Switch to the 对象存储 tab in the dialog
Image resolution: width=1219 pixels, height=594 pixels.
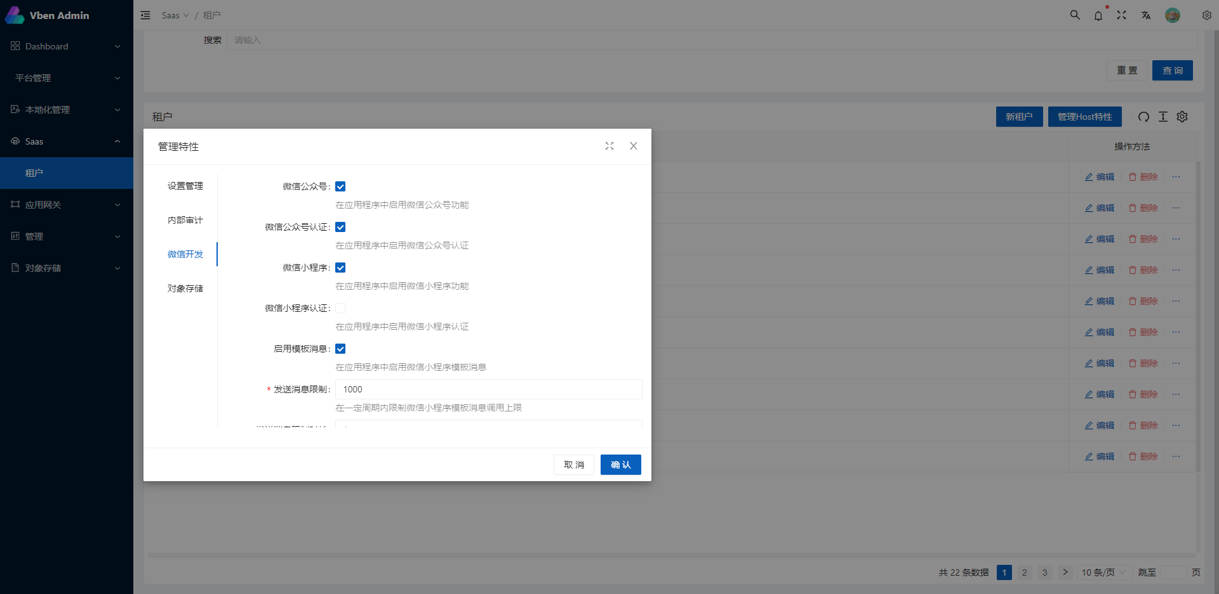(185, 288)
